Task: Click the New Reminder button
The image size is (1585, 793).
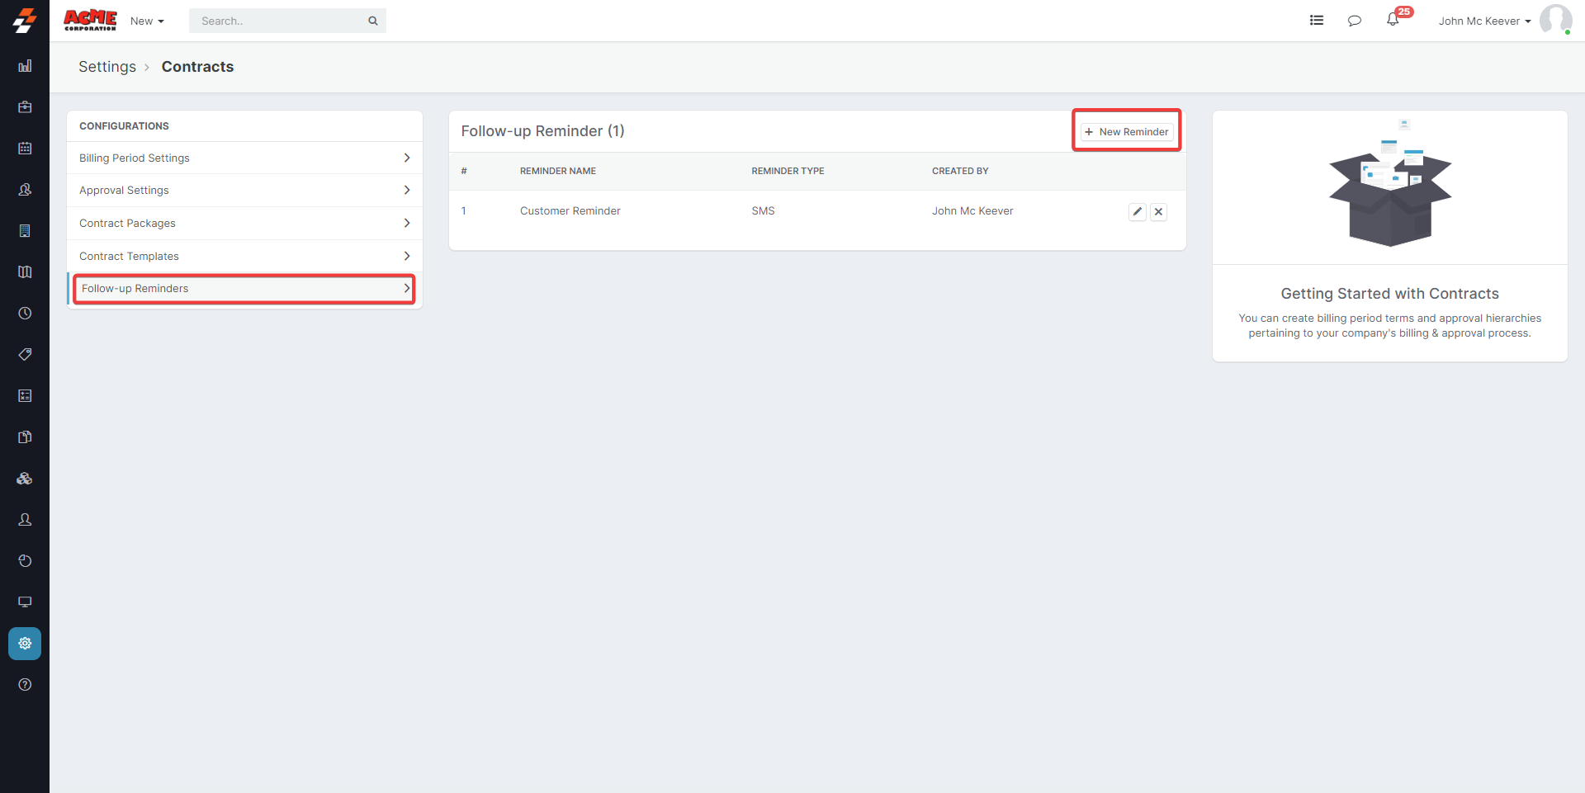Action: (1127, 132)
